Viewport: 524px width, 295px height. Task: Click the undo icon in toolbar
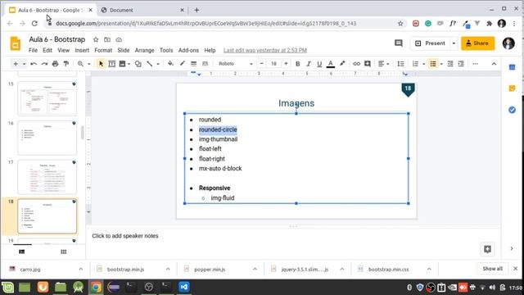pos(34,64)
